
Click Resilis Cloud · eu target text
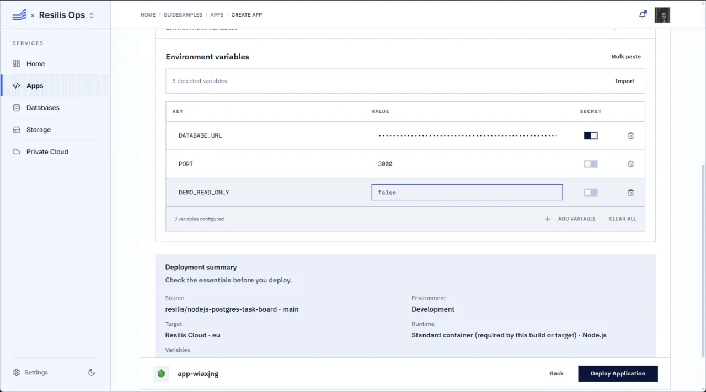192,335
